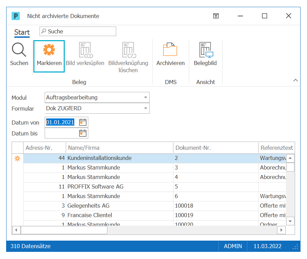Click the Referenztext column header
This screenshot has height=259, width=307.
coord(276,148)
